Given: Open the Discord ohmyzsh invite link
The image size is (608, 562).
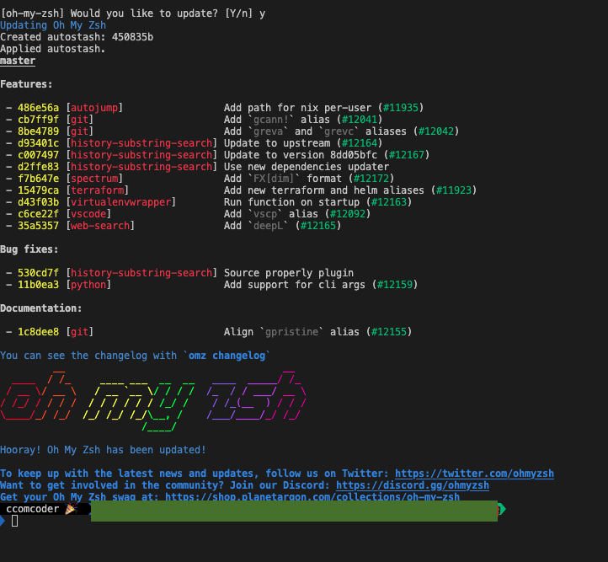Looking at the screenshot, I should pos(412,485).
